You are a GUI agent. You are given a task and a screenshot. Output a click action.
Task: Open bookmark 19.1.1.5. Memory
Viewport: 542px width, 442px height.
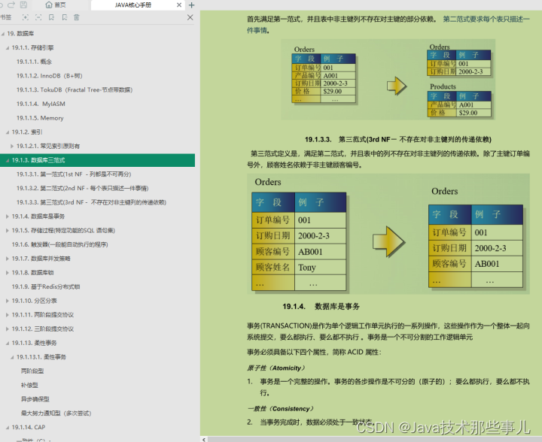pos(40,118)
